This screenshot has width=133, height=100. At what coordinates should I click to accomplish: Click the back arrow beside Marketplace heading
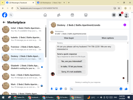coord(4,22)
